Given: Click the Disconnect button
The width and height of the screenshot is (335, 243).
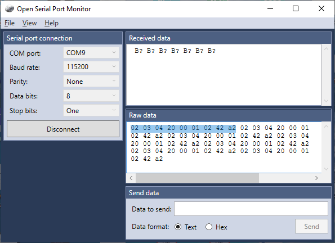Looking at the screenshot, I should coord(63,129).
